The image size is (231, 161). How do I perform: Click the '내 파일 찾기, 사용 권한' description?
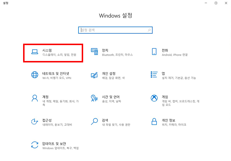[116, 125]
